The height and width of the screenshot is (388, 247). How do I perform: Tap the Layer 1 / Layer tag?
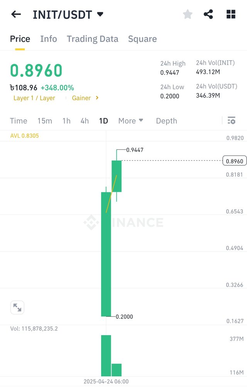[34, 98]
